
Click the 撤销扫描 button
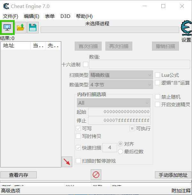click(x=165, y=46)
